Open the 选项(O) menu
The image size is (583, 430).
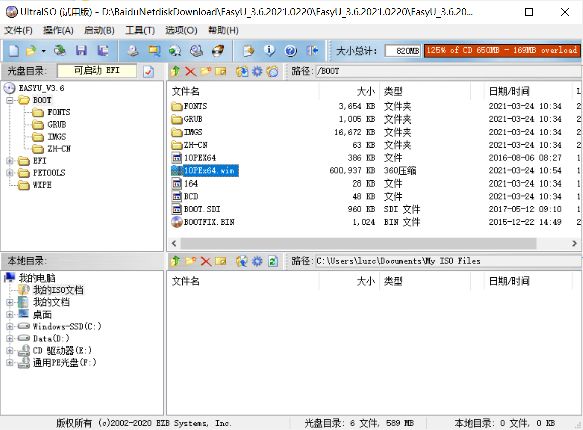coord(180,30)
